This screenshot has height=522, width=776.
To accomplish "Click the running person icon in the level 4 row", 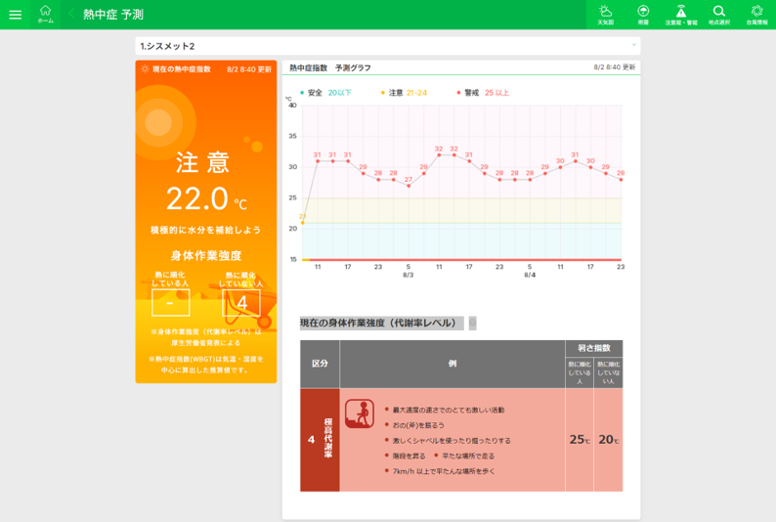I will (360, 413).
